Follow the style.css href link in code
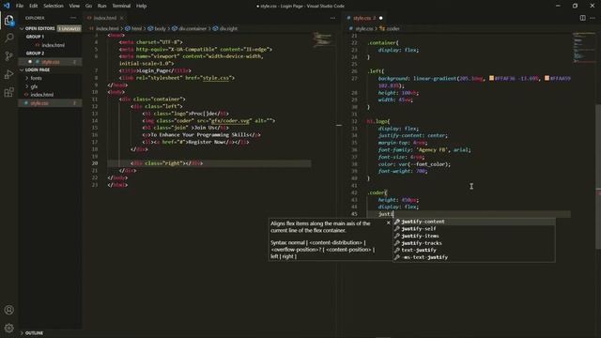The width and height of the screenshot is (601, 338). (x=216, y=78)
